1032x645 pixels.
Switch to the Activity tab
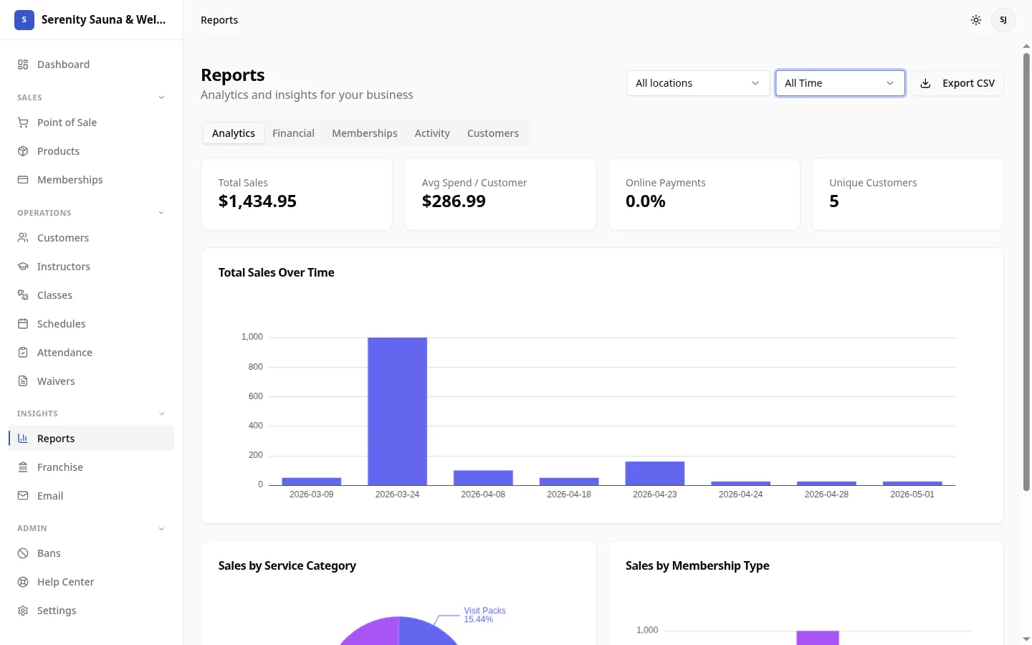(x=432, y=133)
